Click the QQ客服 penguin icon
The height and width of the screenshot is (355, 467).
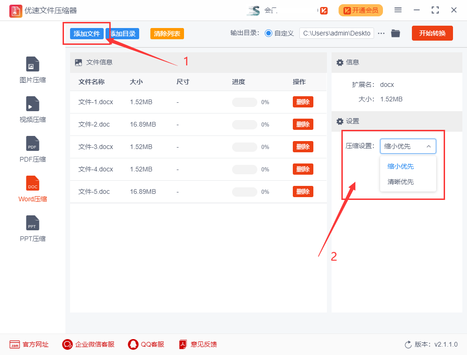tap(133, 345)
